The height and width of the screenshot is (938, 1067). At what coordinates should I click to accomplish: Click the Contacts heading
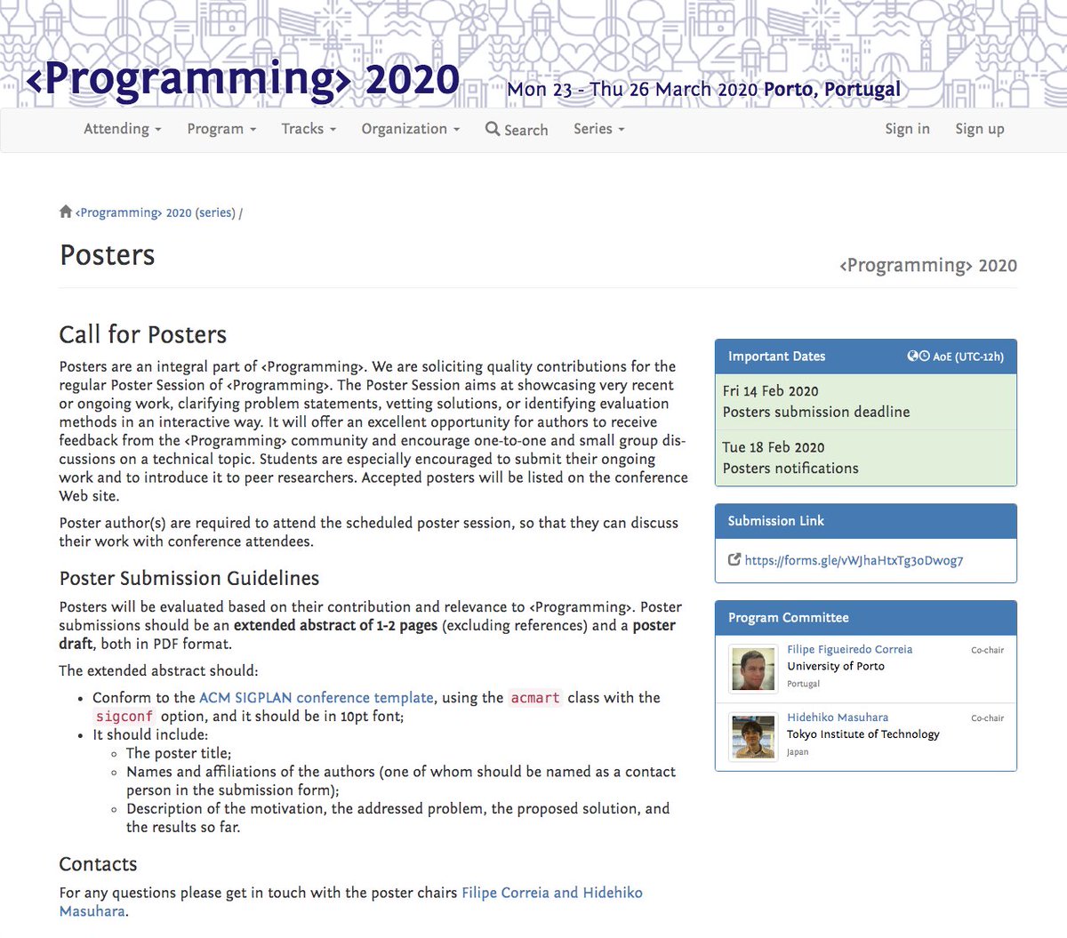[x=98, y=865]
